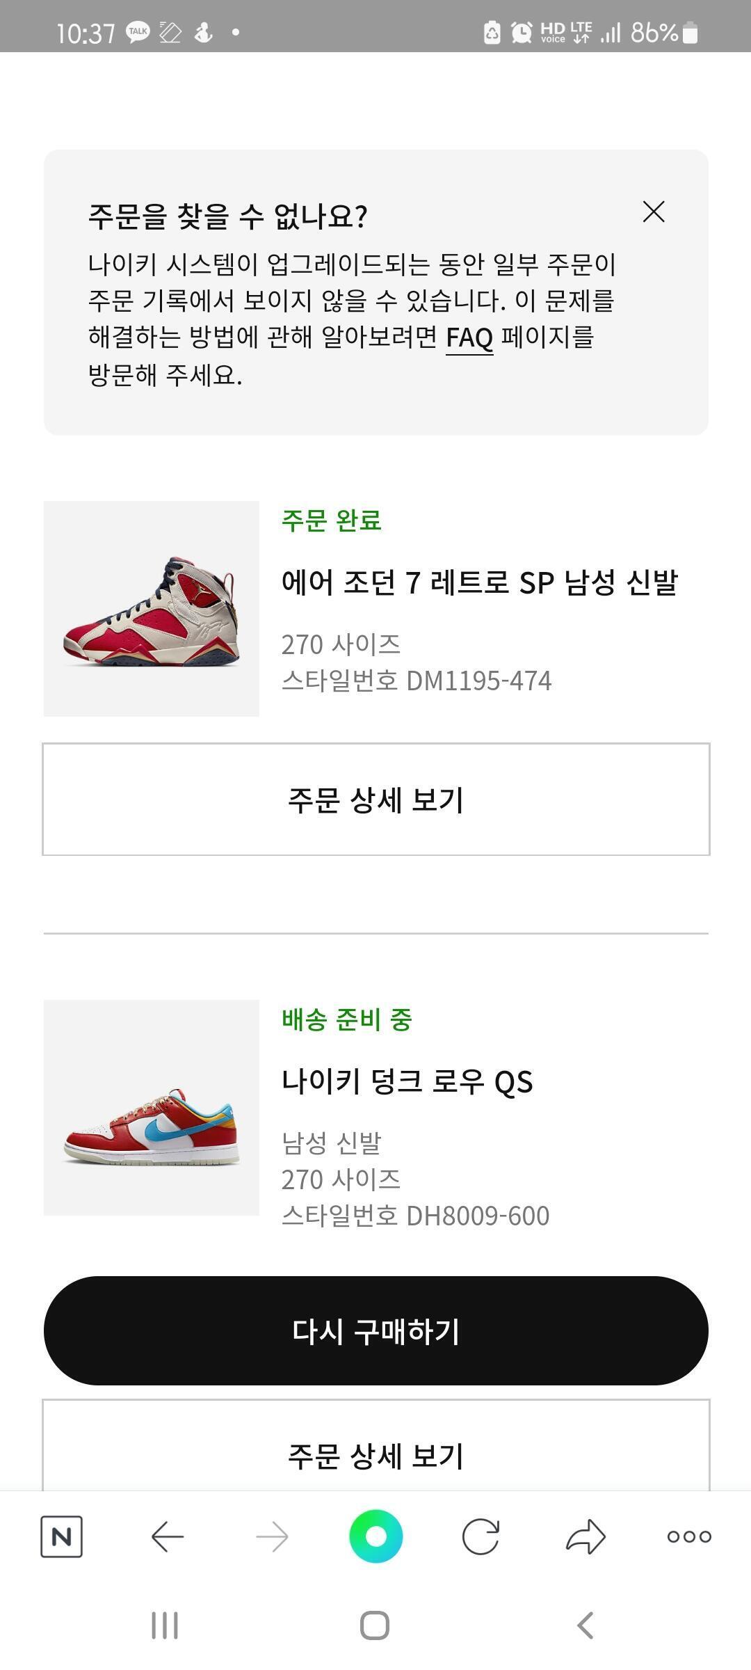Share the page with share arrow icon
Viewport: 751px width, 1670px height.
pos(586,1536)
